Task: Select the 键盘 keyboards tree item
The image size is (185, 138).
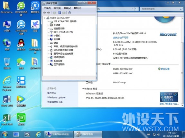Action: (x=56, y=43)
